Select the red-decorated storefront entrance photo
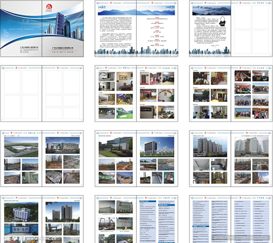The image size is (273, 243). tap(148, 95)
